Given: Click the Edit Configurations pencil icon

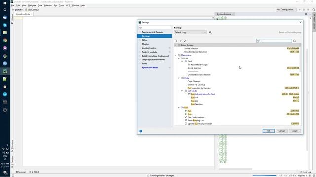Looking at the screenshot, I should (186, 117).
